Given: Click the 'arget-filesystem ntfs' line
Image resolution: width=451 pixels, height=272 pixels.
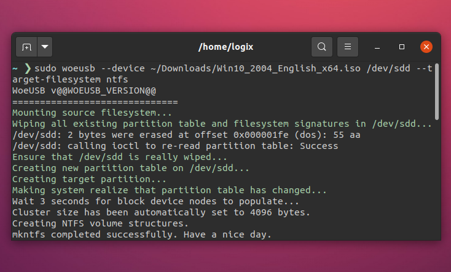Looking at the screenshot, I should pos(70,79).
